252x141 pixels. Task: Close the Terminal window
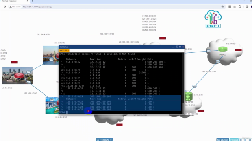point(183,47)
